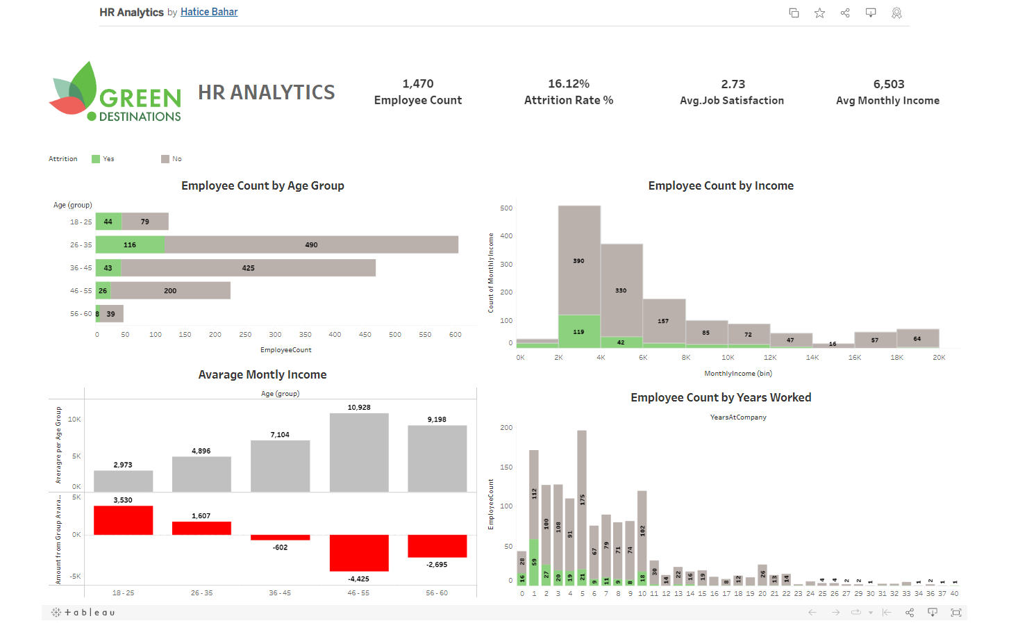Open the share icon in the bottom toolbar
The width and height of the screenshot is (1027, 630).
tap(909, 612)
